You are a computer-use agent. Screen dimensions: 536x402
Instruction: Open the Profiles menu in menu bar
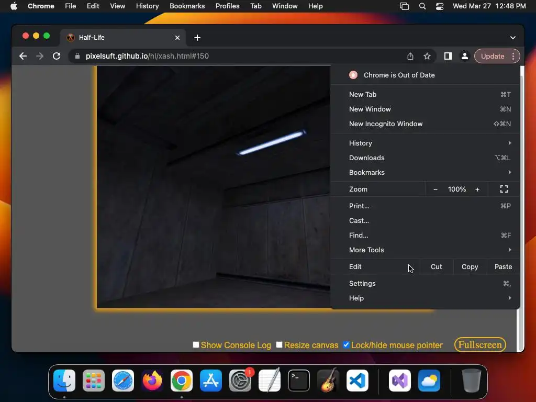pyautogui.click(x=227, y=6)
